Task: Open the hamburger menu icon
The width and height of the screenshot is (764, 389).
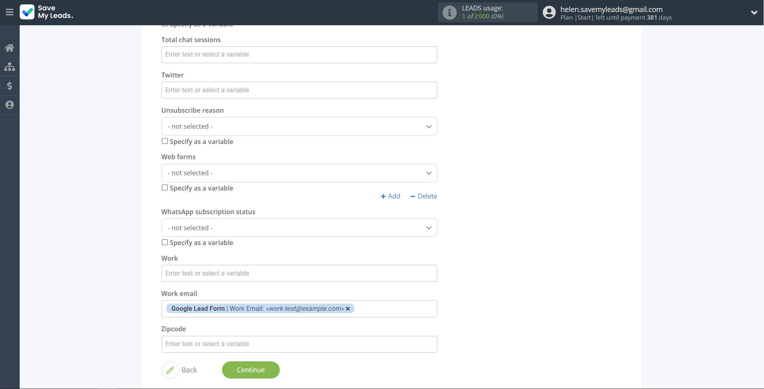Action: (10, 12)
